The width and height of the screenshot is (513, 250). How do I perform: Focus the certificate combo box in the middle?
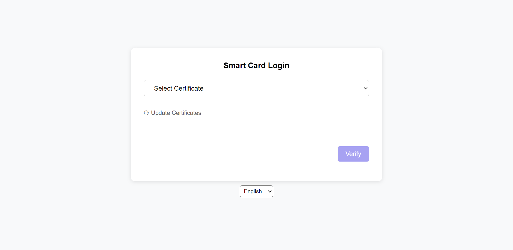[256, 88]
